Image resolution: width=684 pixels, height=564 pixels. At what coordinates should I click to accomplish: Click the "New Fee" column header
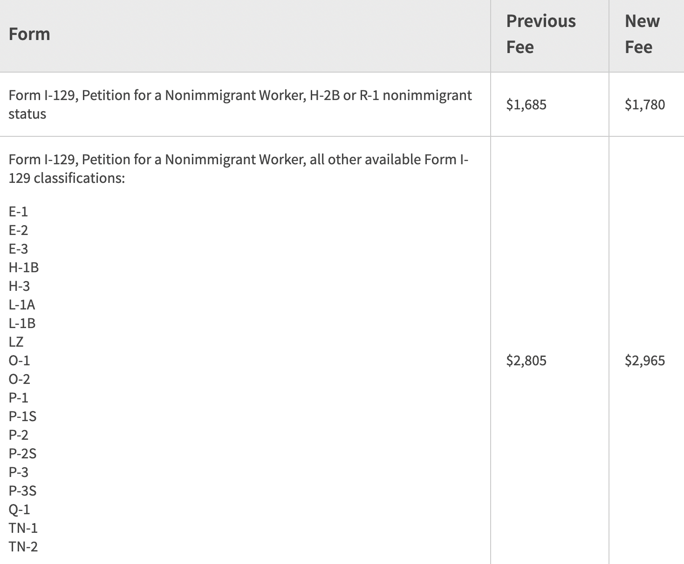click(x=642, y=34)
